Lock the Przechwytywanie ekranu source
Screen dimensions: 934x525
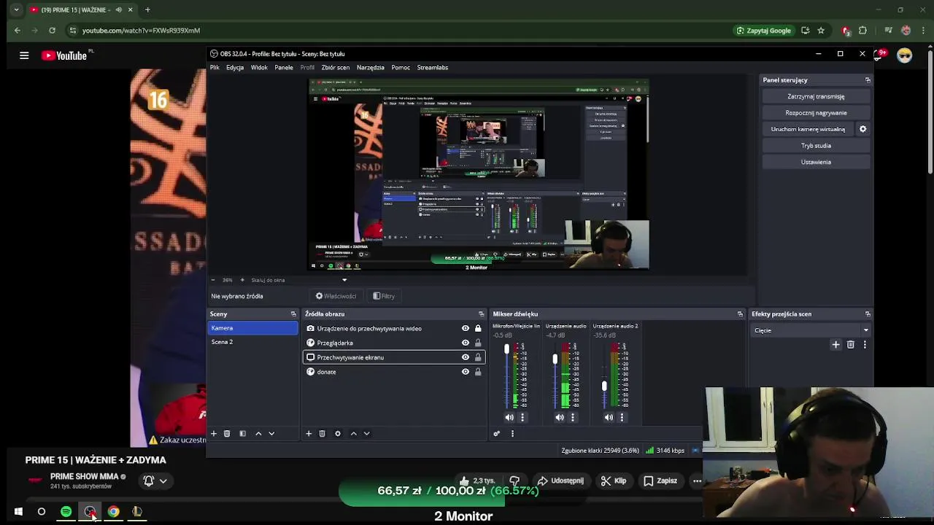[x=478, y=357]
